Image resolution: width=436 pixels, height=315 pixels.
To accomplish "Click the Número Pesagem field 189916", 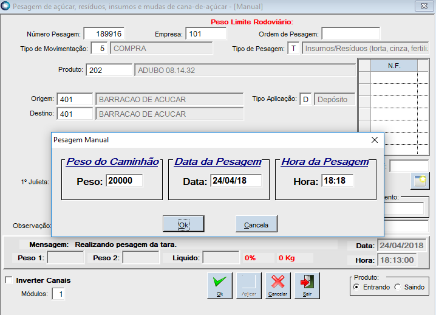I will [x=104, y=33].
